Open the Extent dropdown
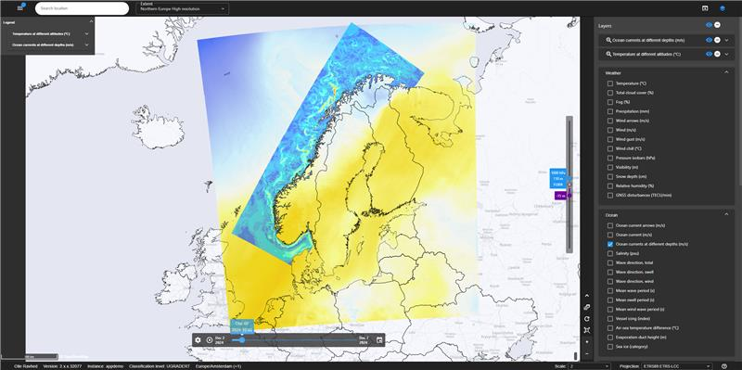The image size is (742, 370). click(x=182, y=8)
